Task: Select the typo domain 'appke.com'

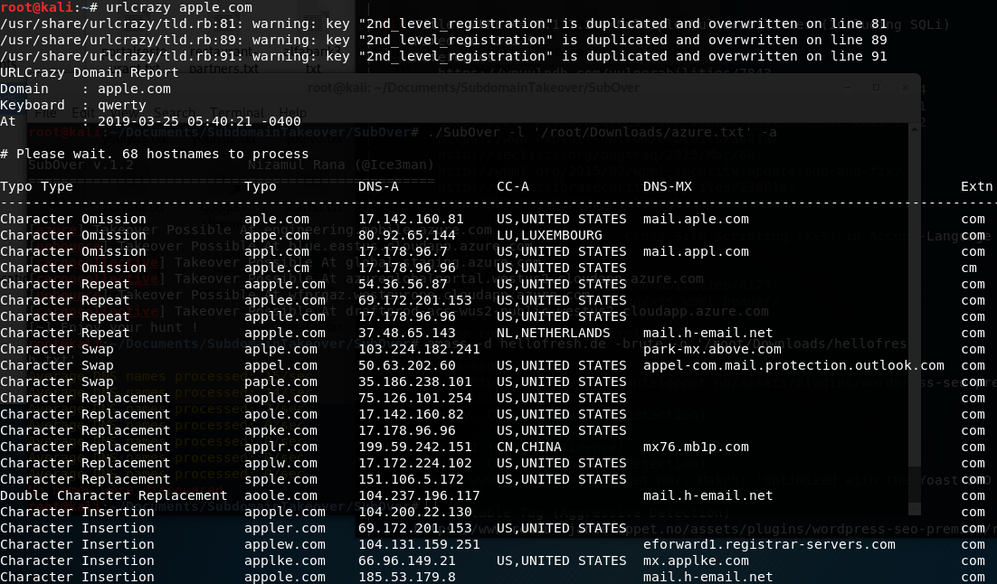Action: [x=280, y=430]
